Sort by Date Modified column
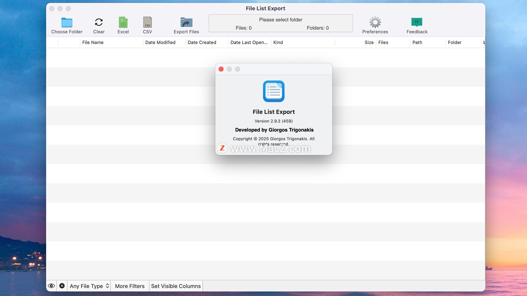This screenshot has height=296, width=527. 164,42
